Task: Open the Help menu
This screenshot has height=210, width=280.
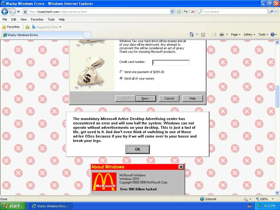Action: [62, 19]
